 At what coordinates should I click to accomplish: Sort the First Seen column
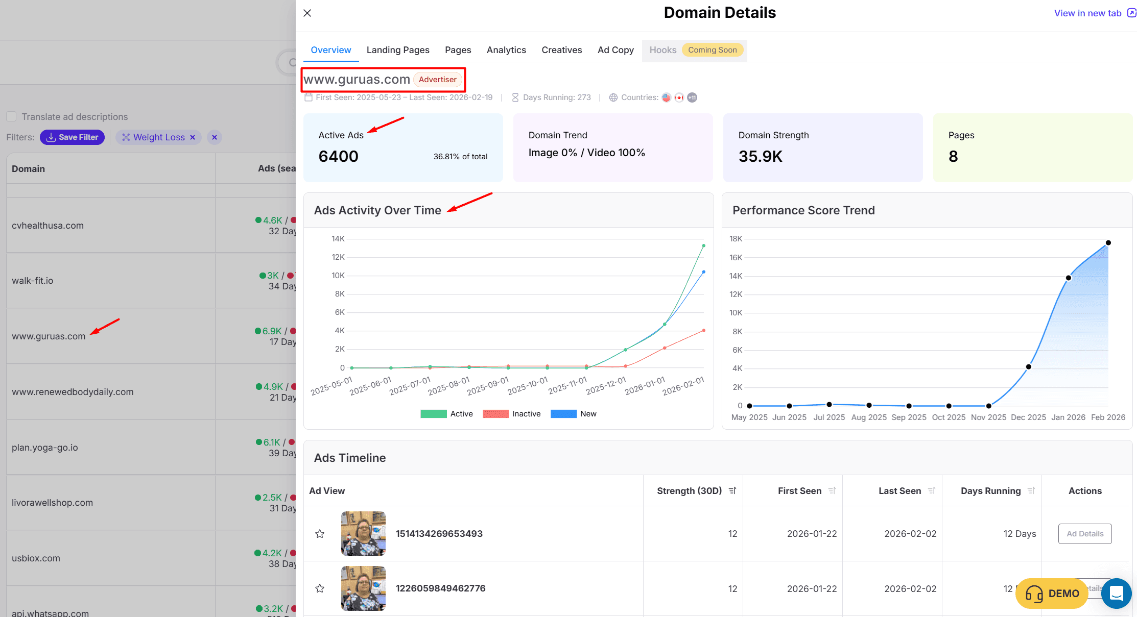pyautogui.click(x=832, y=491)
